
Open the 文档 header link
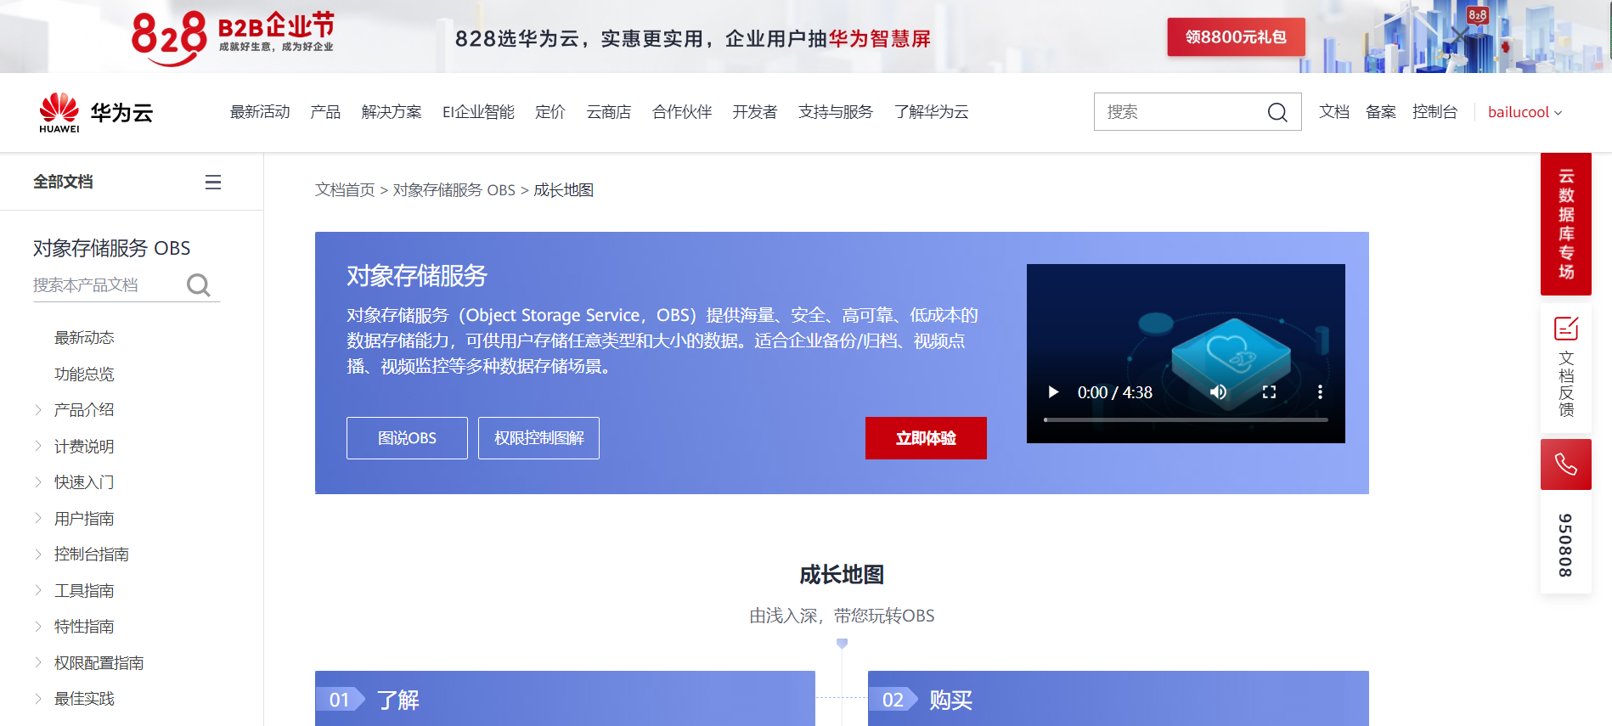(x=1334, y=112)
